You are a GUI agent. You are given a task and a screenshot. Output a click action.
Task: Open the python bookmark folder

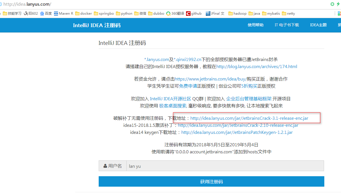[x=124, y=13]
